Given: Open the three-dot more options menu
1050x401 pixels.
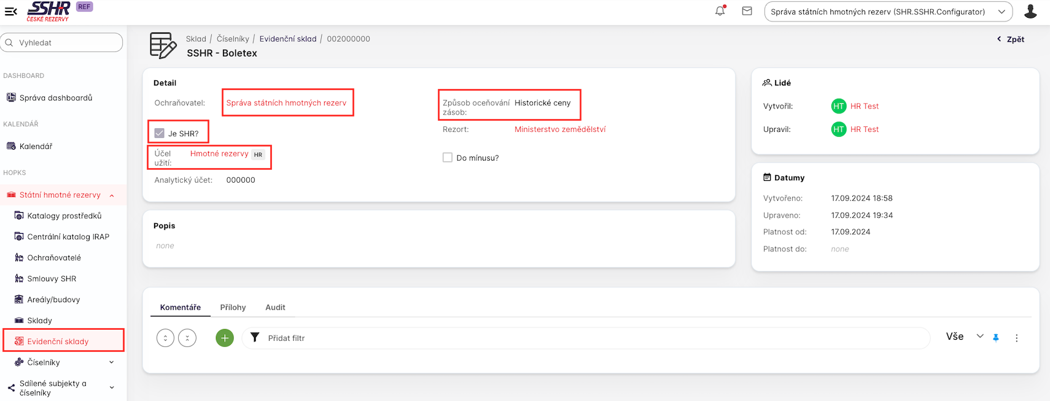Looking at the screenshot, I should [x=1016, y=338].
